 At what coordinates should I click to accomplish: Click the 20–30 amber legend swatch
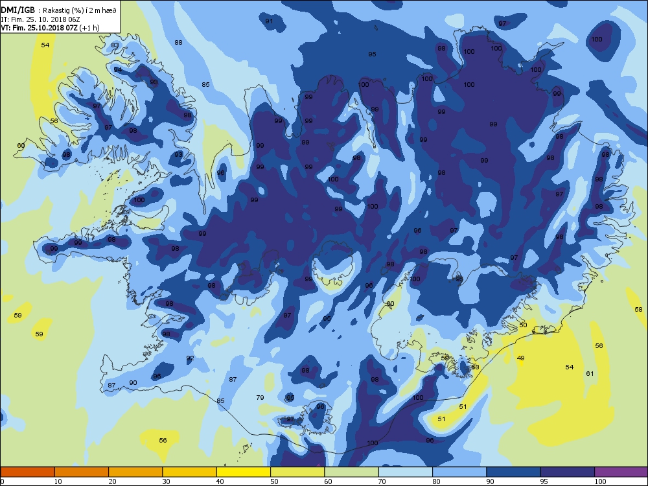[135, 472]
